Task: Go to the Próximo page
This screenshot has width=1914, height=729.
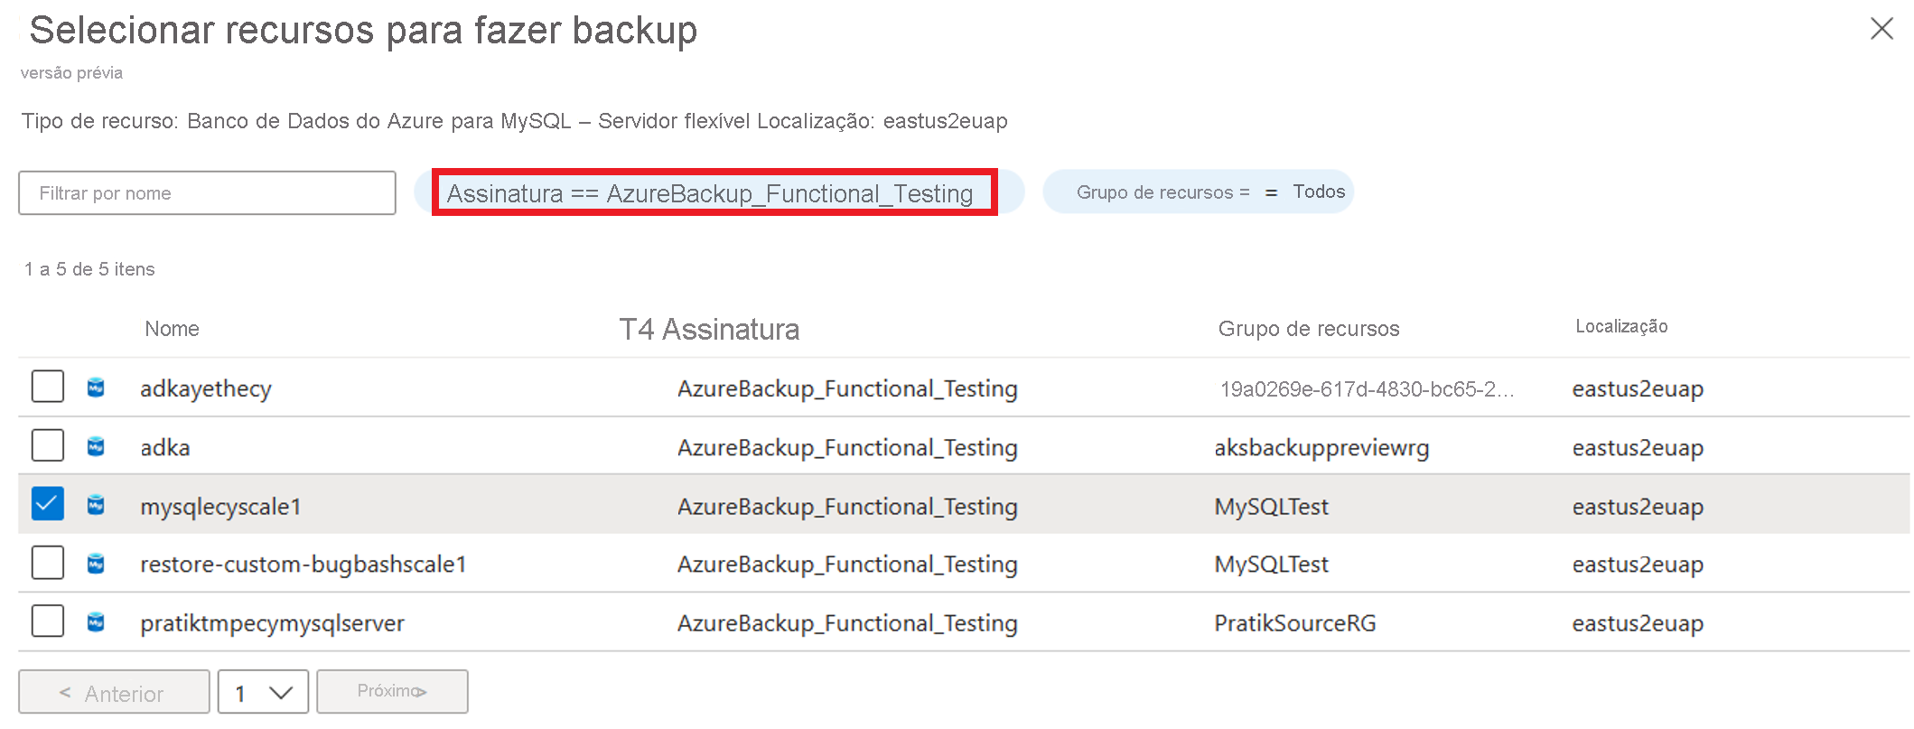Action: point(392,692)
